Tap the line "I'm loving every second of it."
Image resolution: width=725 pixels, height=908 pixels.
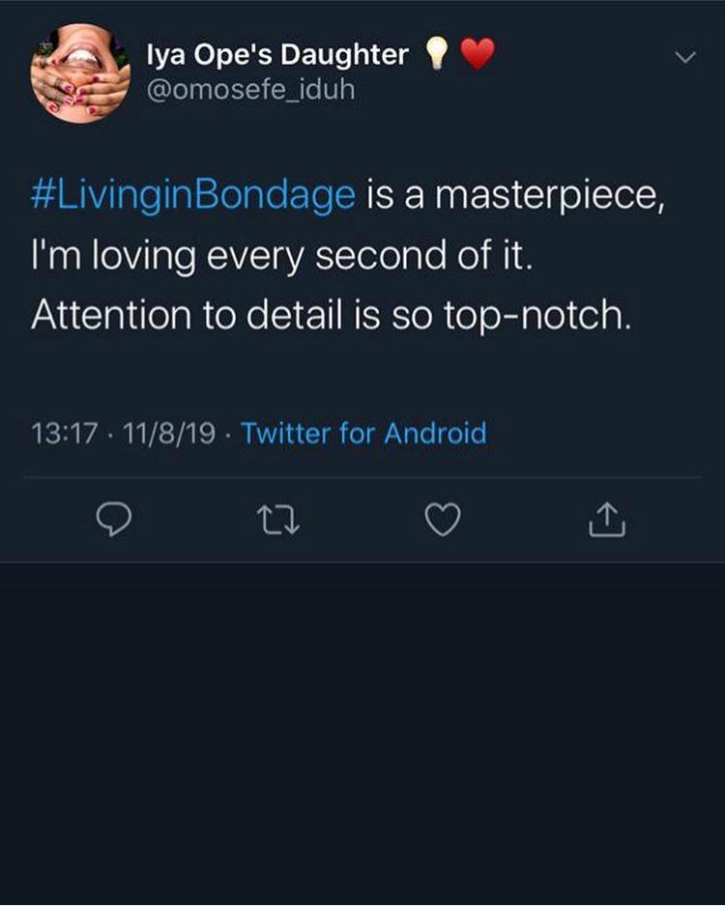(x=281, y=256)
